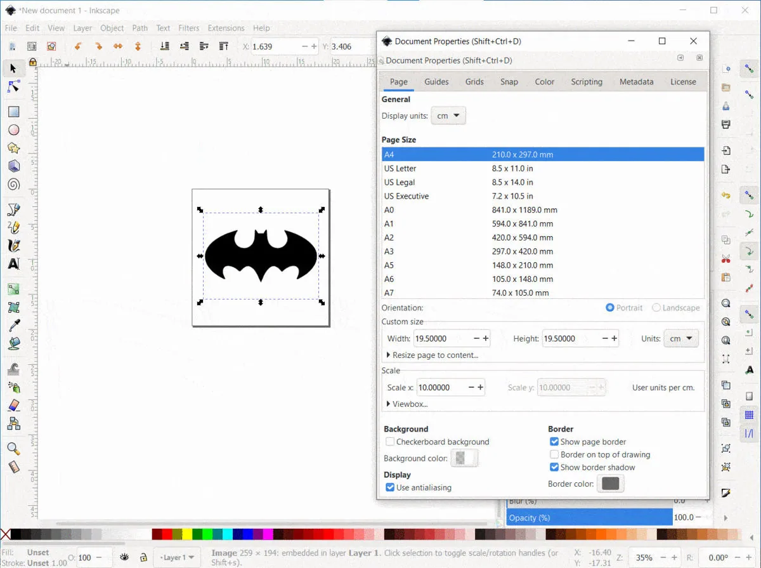761x568 pixels.
Task: Increase page Width with plus
Action: click(486, 338)
